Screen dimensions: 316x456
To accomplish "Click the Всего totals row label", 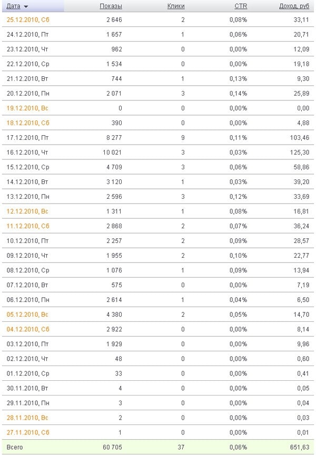I will pos(15,447).
